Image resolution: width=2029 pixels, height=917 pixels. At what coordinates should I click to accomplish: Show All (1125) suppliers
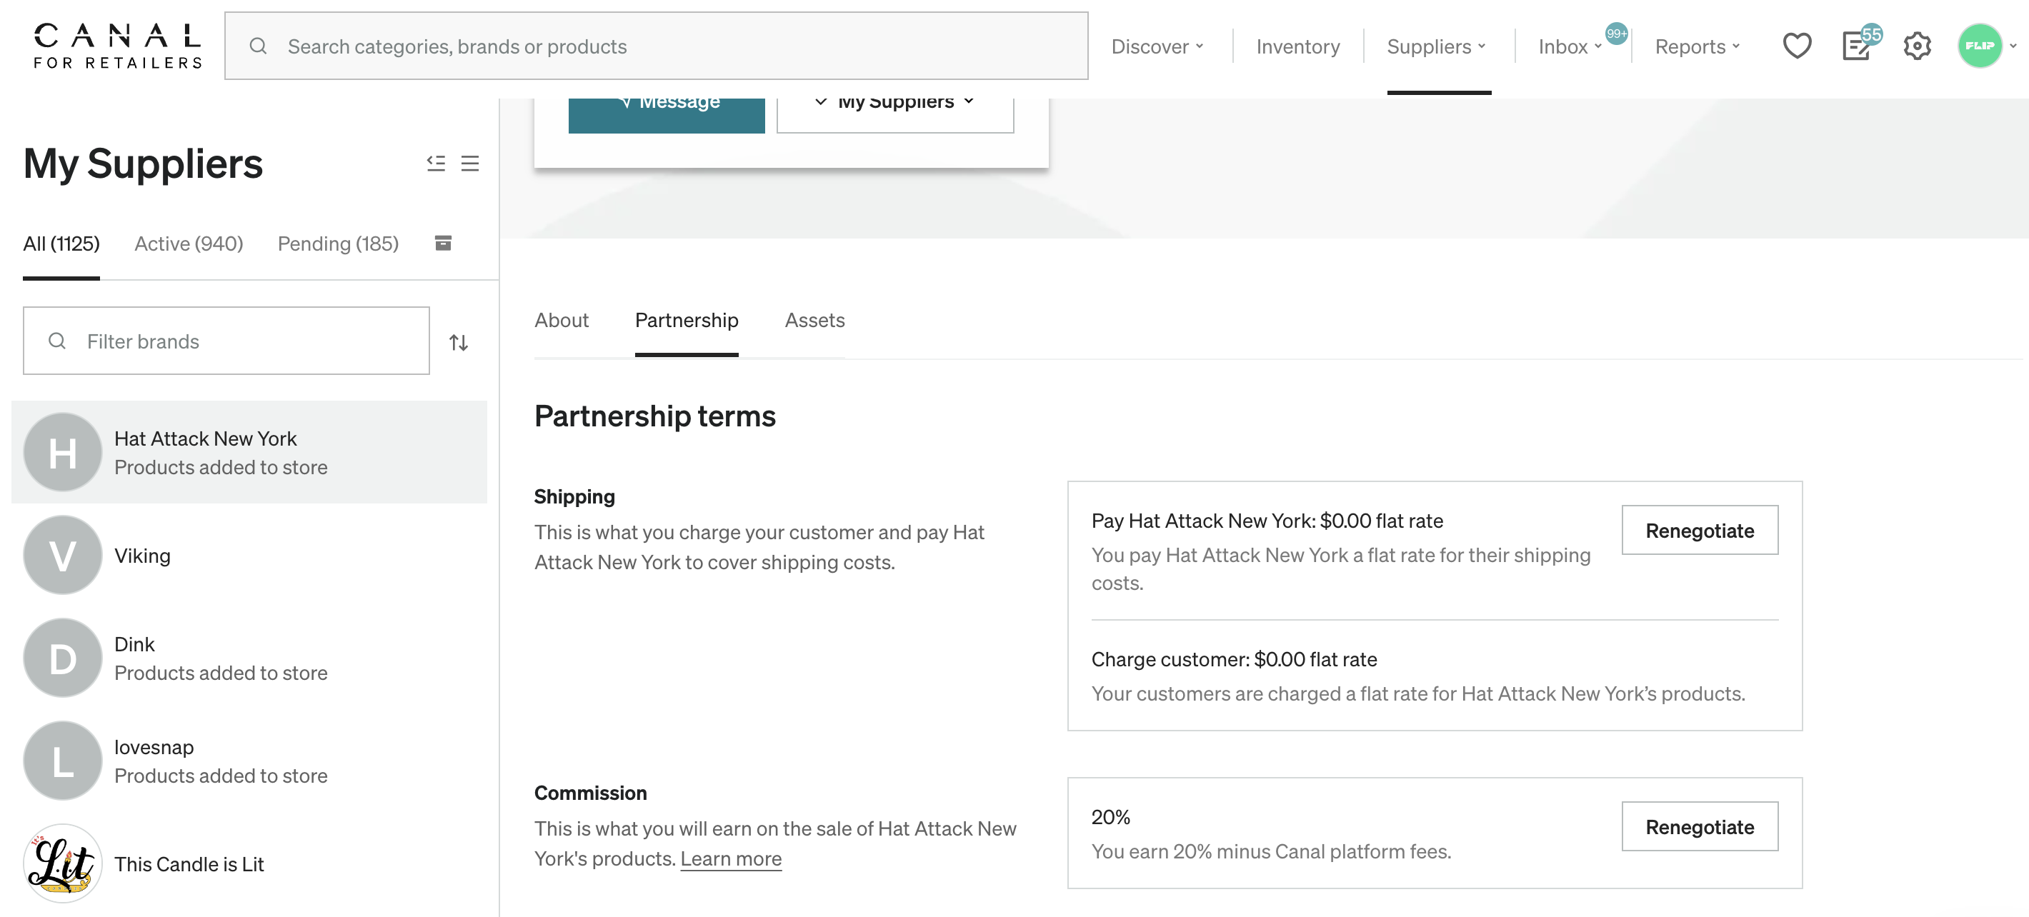pyautogui.click(x=61, y=244)
